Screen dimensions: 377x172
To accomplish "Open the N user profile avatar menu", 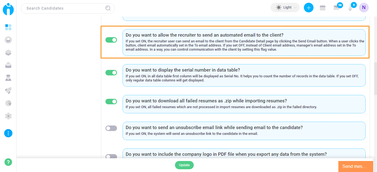I will tap(364, 8).
